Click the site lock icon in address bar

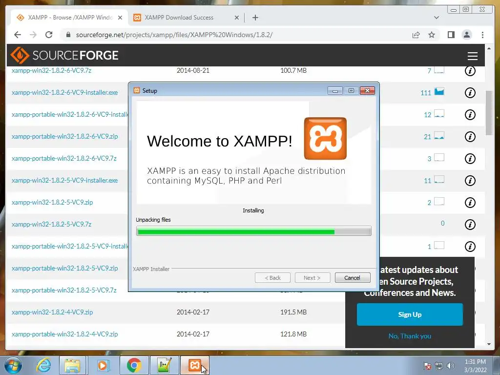pos(68,35)
